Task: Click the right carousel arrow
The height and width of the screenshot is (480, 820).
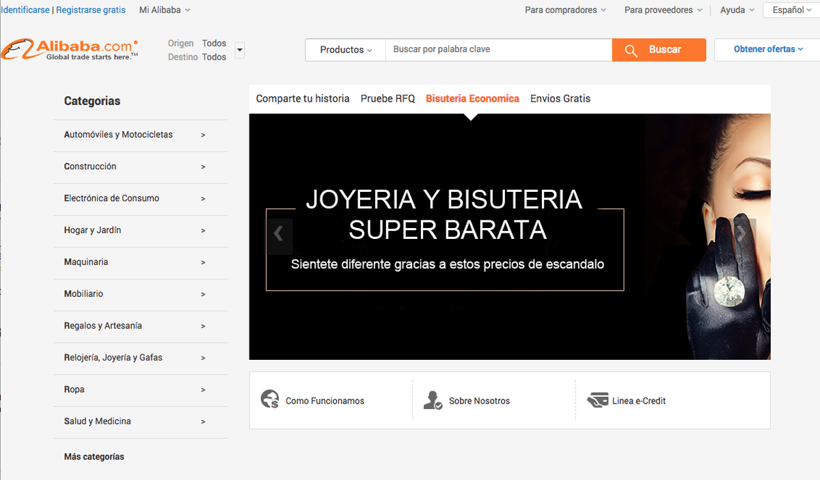Action: (741, 234)
